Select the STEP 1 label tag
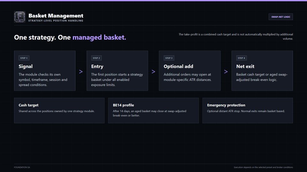This screenshot has width=307, height=172. tap(24, 58)
